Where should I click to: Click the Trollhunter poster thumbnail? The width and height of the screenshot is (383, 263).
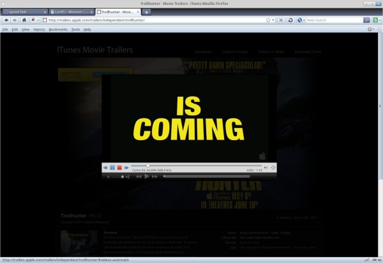click(79, 243)
